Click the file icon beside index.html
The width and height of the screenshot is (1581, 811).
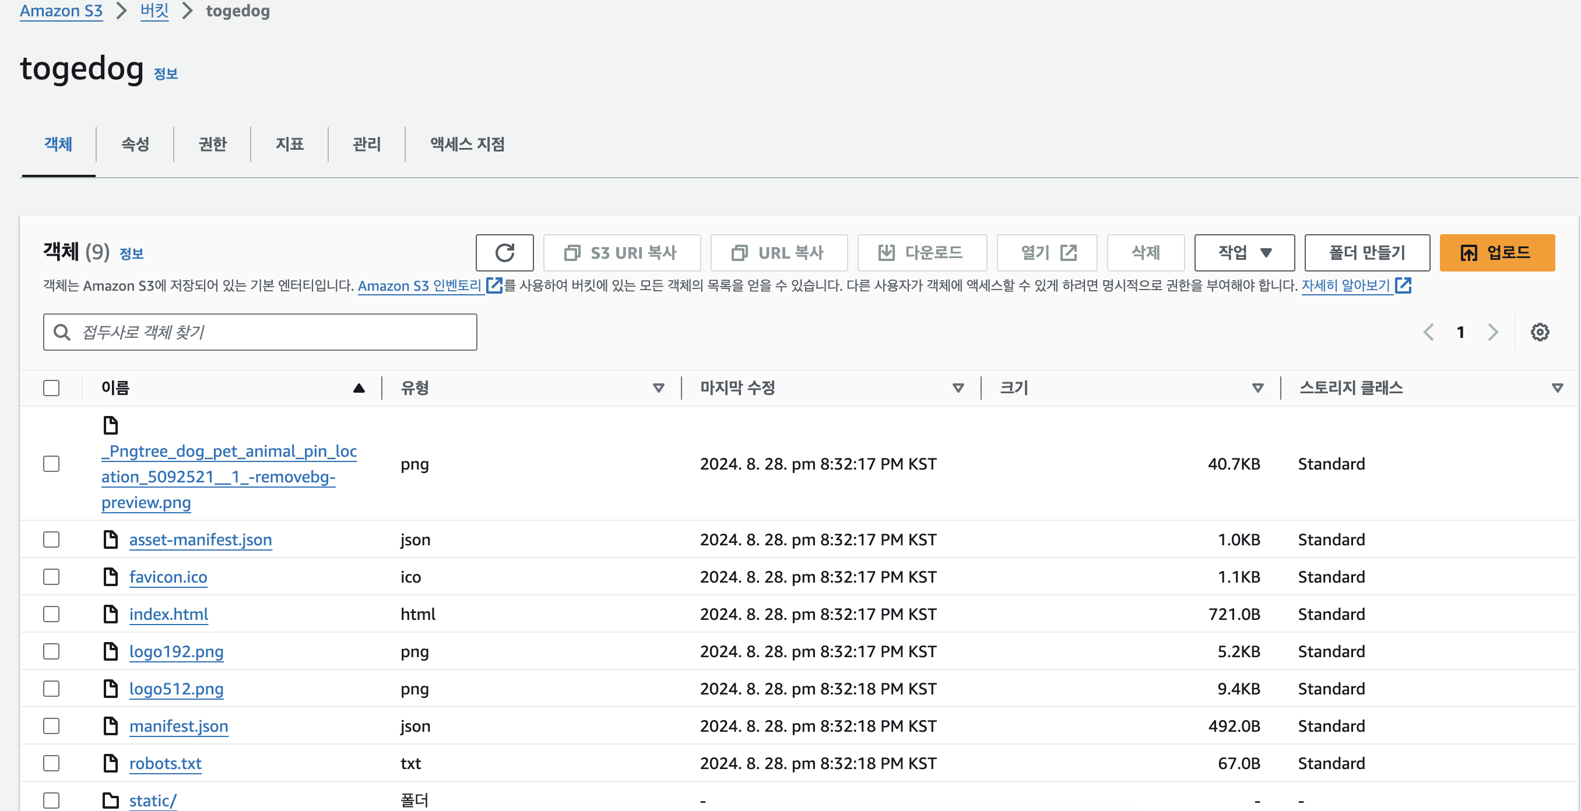111,614
